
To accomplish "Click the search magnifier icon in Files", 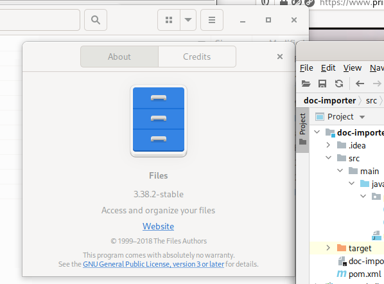I will [x=96, y=20].
